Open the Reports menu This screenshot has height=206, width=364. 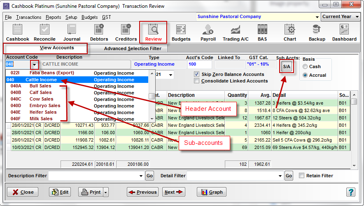(x=53, y=17)
